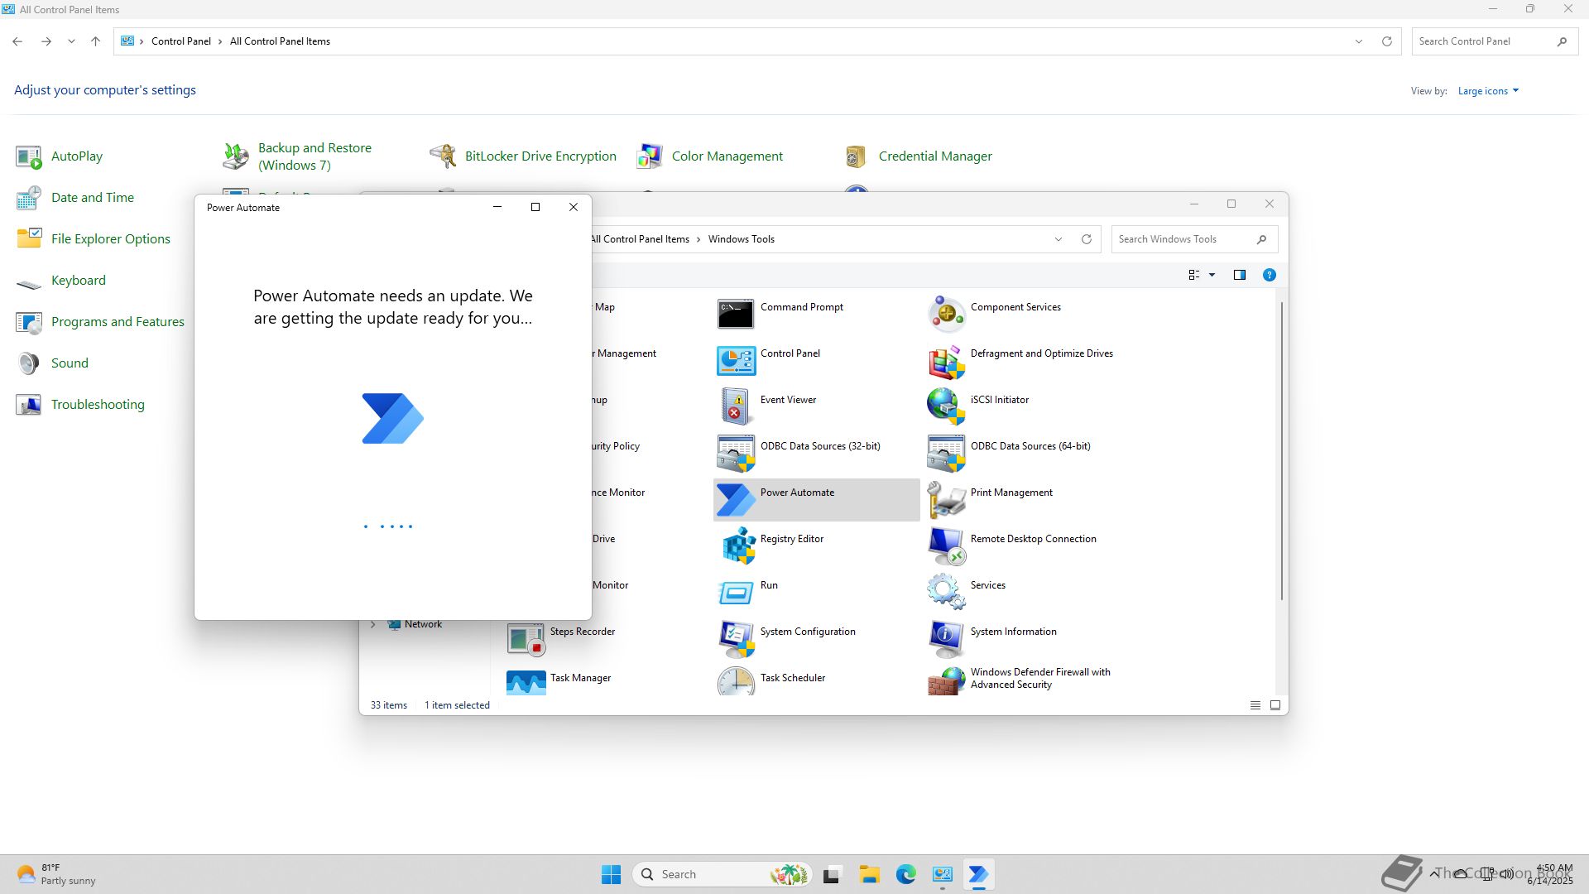Open the Command Prompt icon
The height and width of the screenshot is (894, 1589).
735,314
